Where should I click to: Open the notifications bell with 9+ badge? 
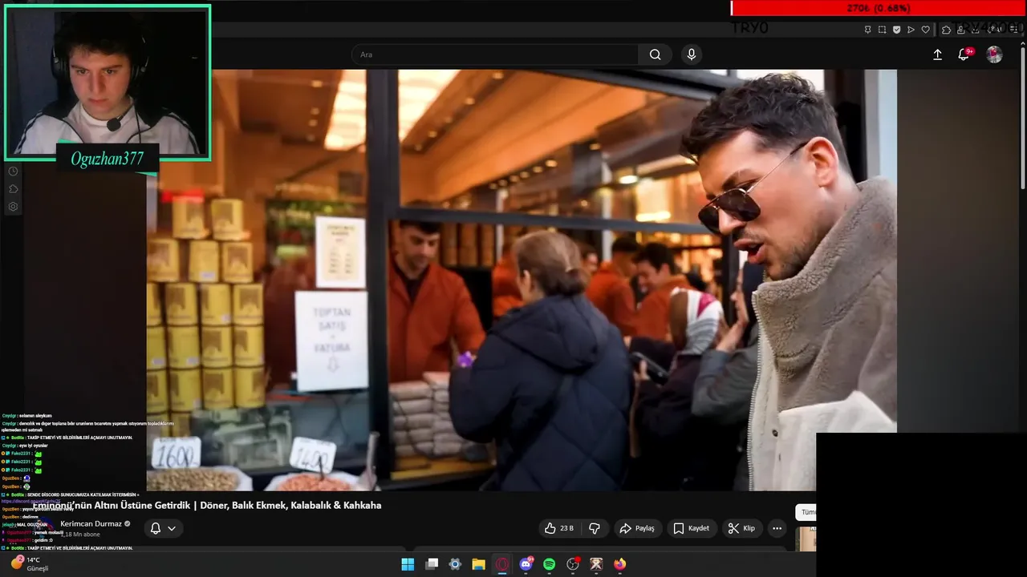[964, 54]
